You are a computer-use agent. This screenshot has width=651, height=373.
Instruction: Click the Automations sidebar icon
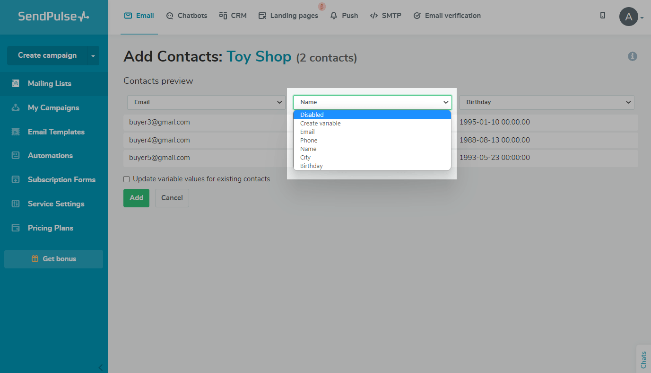pos(16,155)
